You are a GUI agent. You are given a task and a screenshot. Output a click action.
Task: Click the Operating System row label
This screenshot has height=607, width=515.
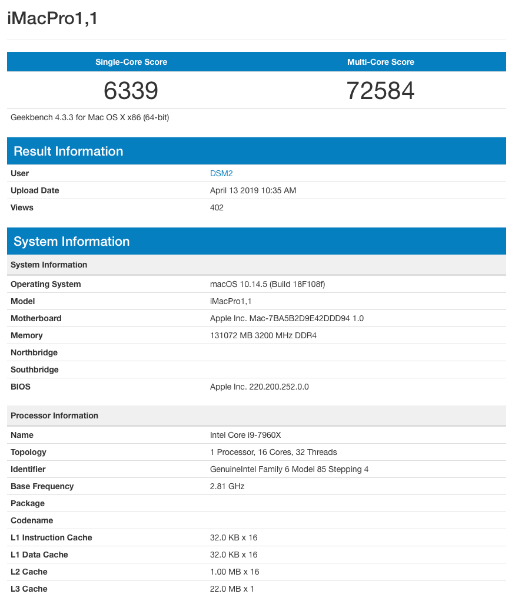(46, 284)
